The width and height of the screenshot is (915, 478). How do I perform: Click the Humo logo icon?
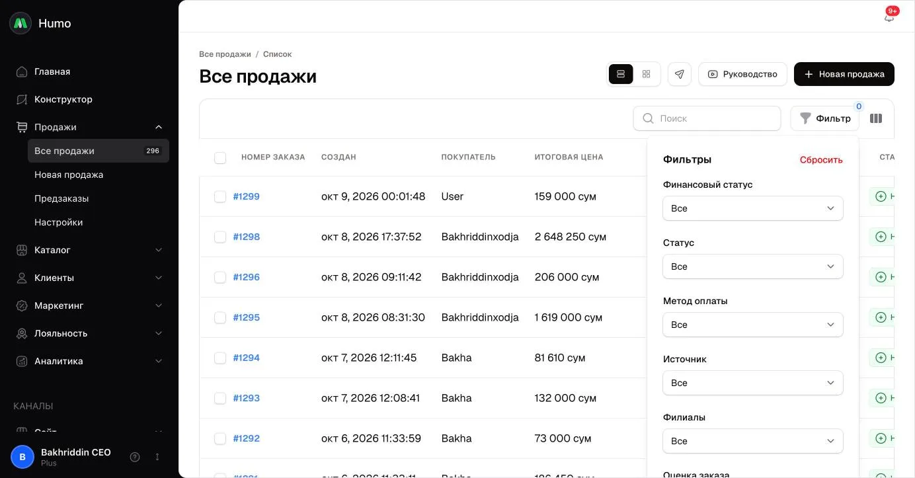[x=20, y=23]
